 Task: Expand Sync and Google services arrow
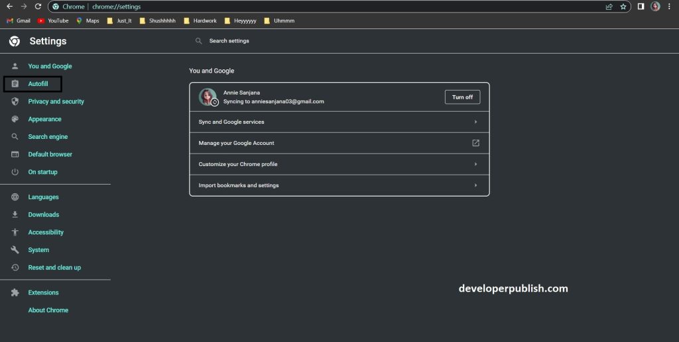475,122
